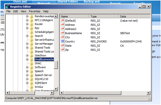Select the Address2 value string icon
The height and width of the screenshot is (105, 161).
click(63, 29)
